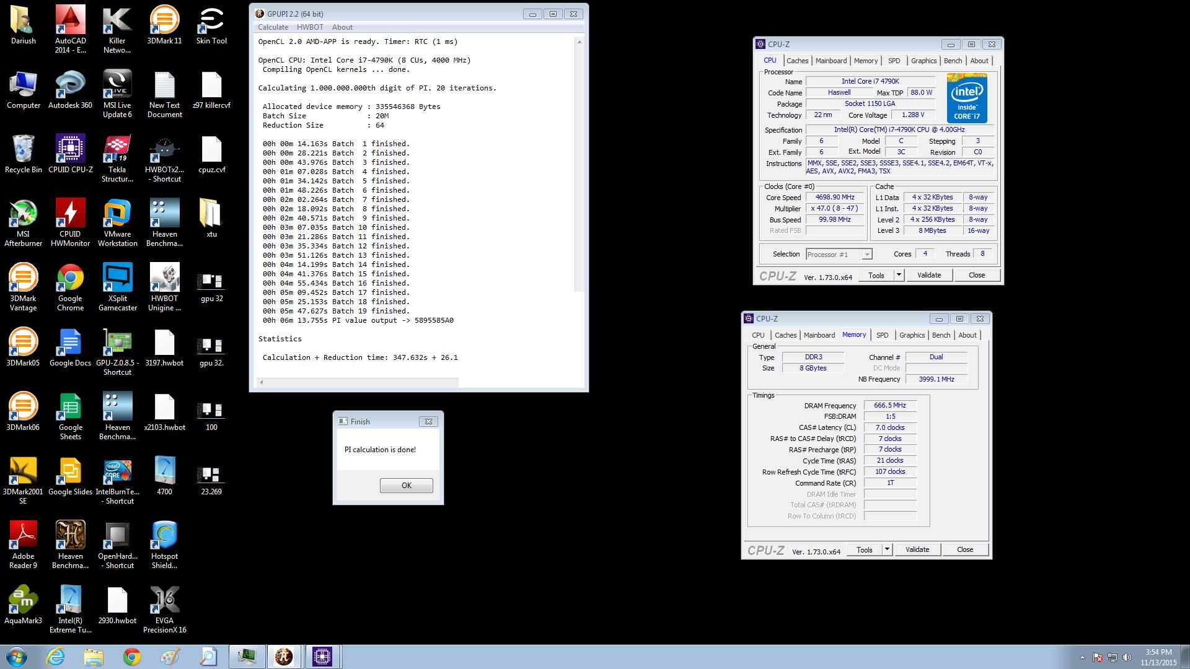The image size is (1190, 669).
Task: Click the DRAM Frequency value 666.5 MHz
Action: [890, 405]
